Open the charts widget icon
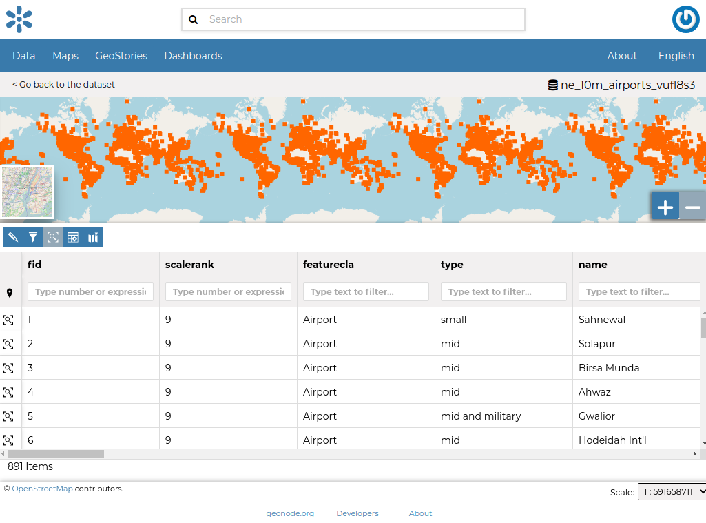 (93, 236)
